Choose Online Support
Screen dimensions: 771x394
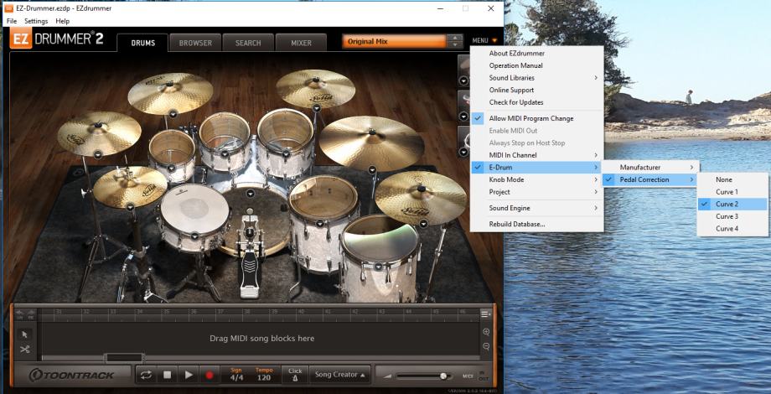click(537, 90)
